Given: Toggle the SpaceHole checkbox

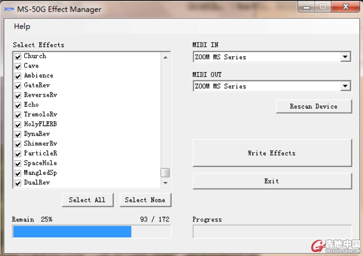Looking at the screenshot, I should [18, 163].
